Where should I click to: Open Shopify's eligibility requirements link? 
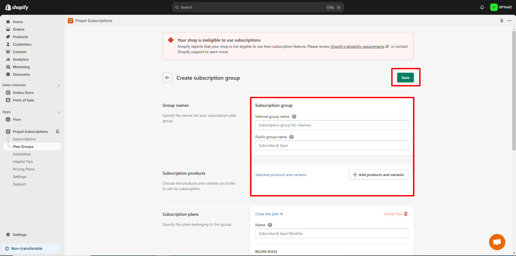tap(357, 46)
